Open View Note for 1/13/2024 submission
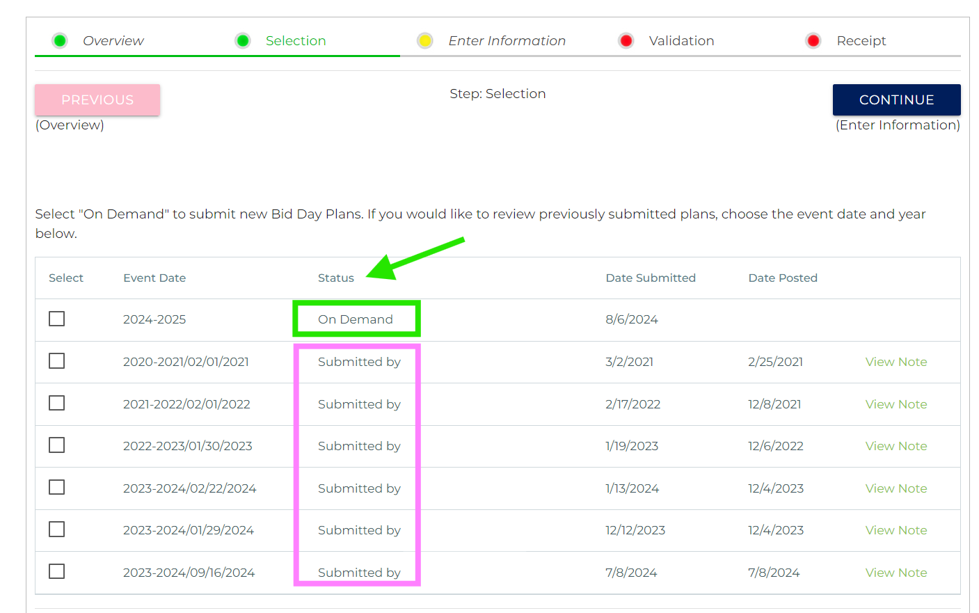979x613 pixels. pyautogui.click(x=896, y=488)
